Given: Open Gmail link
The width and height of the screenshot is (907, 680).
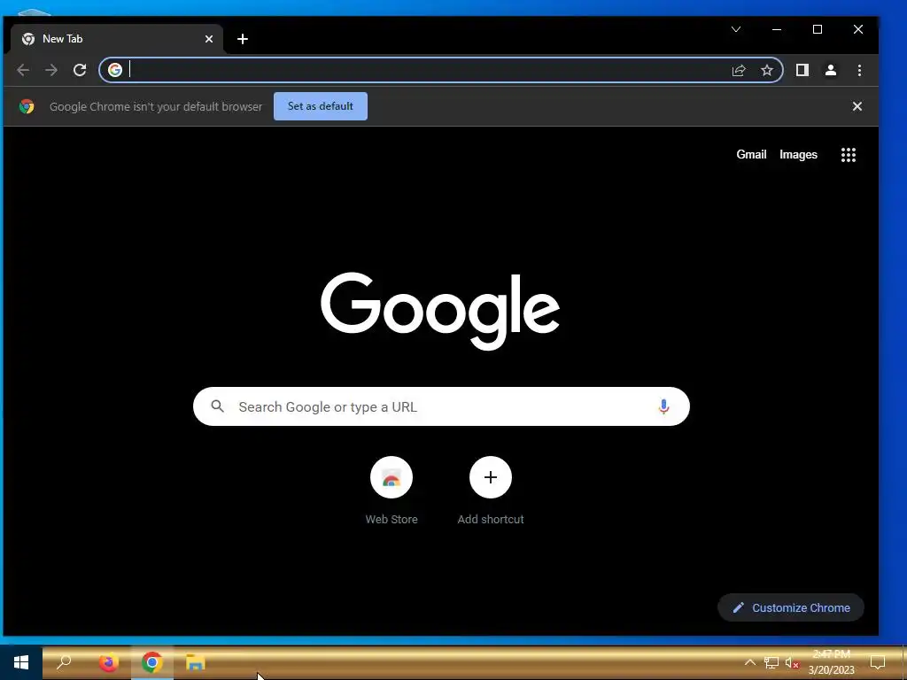Looking at the screenshot, I should (751, 154).
